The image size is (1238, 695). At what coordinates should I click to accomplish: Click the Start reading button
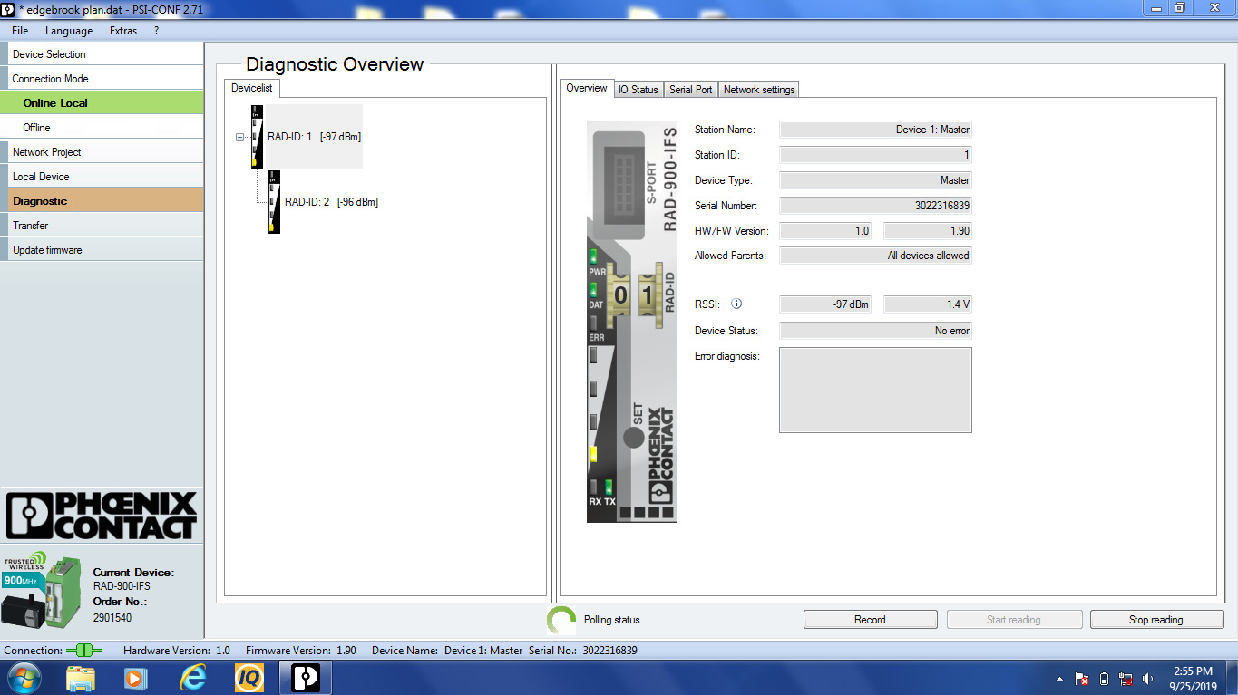tap(1014, 620)
